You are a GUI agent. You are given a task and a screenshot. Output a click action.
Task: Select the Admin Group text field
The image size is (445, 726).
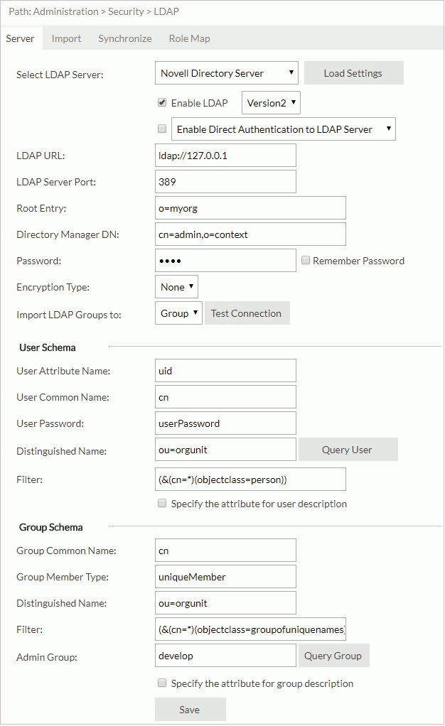[x=225, y=655]
